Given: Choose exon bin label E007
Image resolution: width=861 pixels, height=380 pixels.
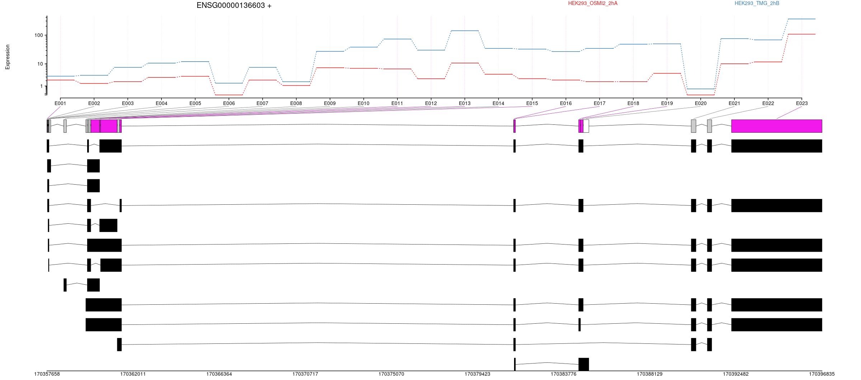Looking at the screenshot, I should click(262, 103).
